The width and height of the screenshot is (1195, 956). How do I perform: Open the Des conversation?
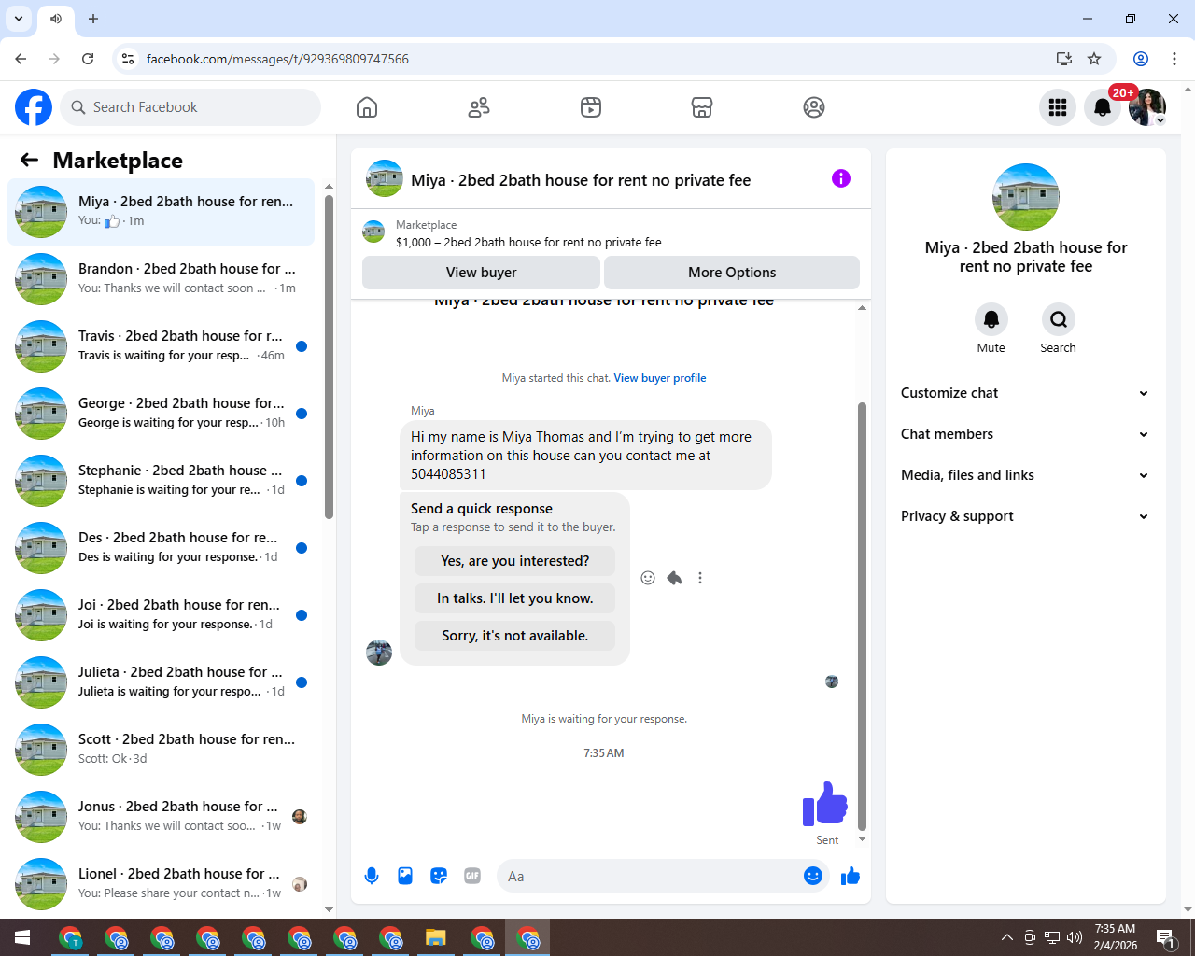point(162,548)
